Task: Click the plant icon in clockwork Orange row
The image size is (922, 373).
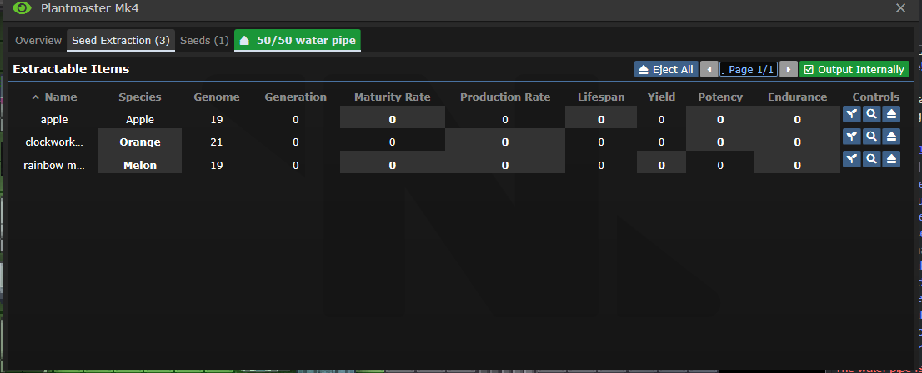Action: tap(851, 137)
